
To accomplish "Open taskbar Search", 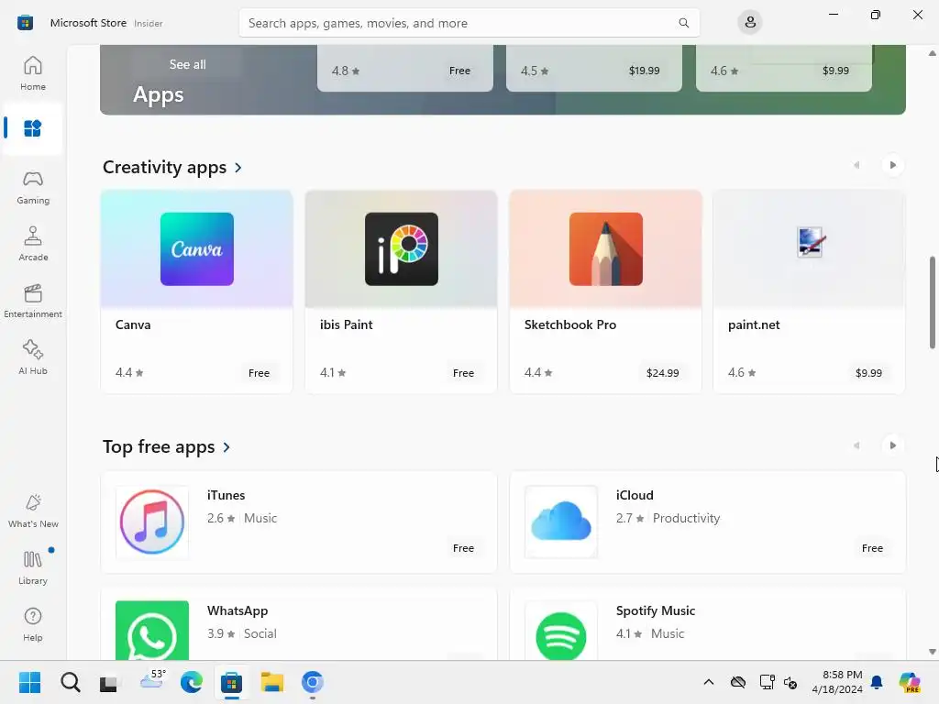I will (70, 682).
